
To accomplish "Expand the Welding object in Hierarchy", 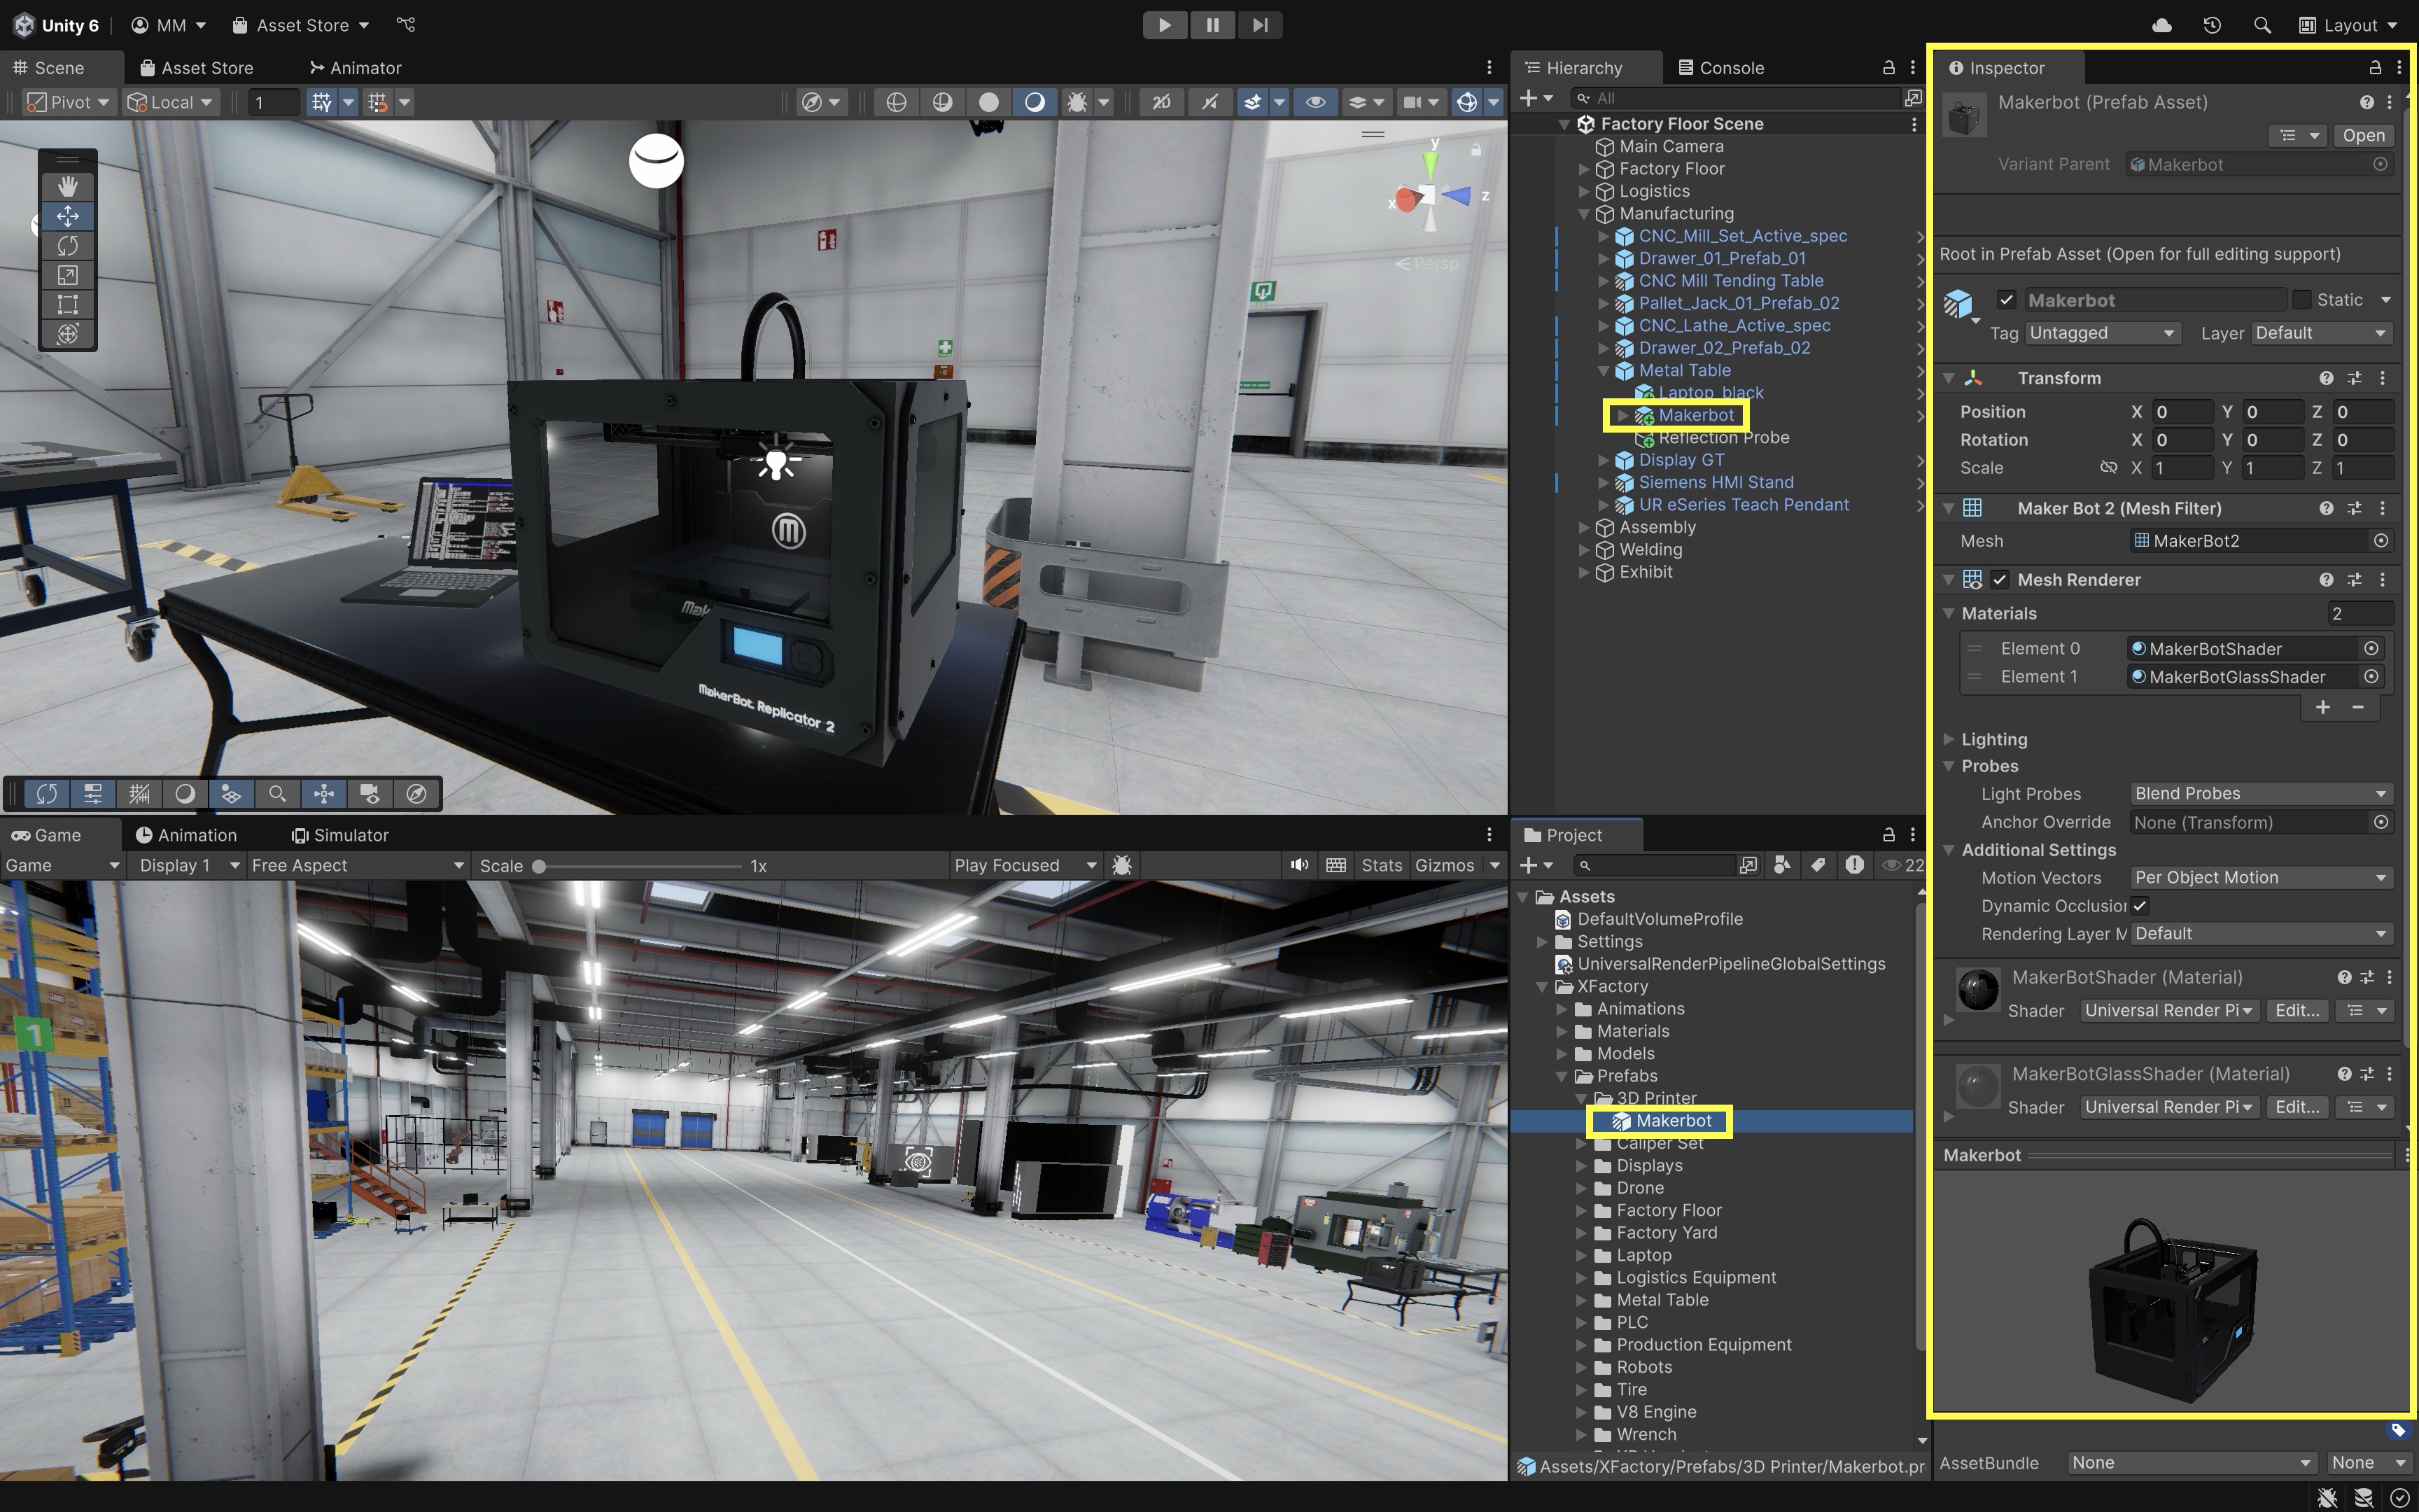I will tap(1583, 550).
